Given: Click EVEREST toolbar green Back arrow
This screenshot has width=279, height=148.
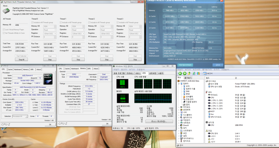Looking at the screenshot, I should coord(180,73).
